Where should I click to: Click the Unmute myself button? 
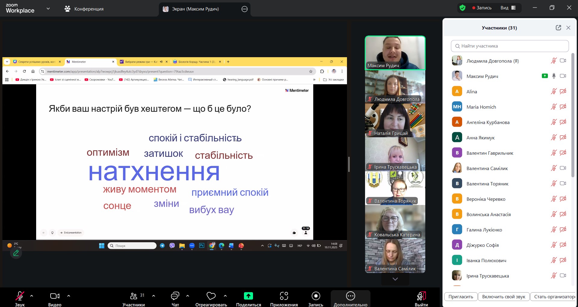[504, 297]
